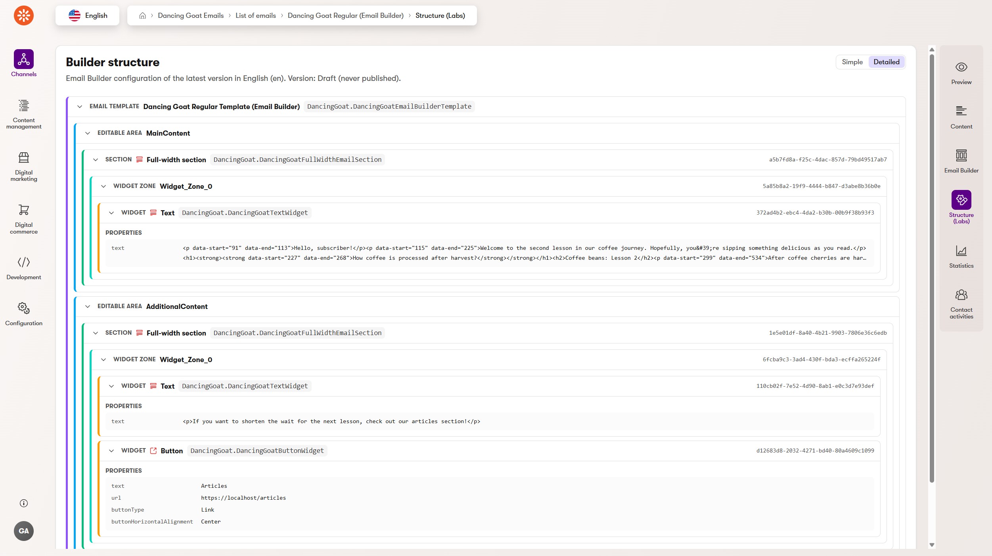Open Digital commerce in the sidebar

[24, 219]
